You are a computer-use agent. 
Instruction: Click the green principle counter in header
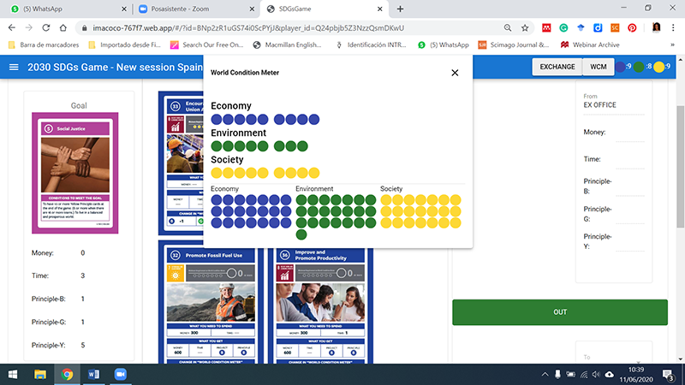tap(643, 67)
